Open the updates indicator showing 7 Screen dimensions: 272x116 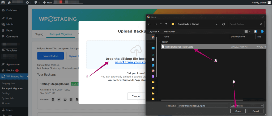click(28, 3)
